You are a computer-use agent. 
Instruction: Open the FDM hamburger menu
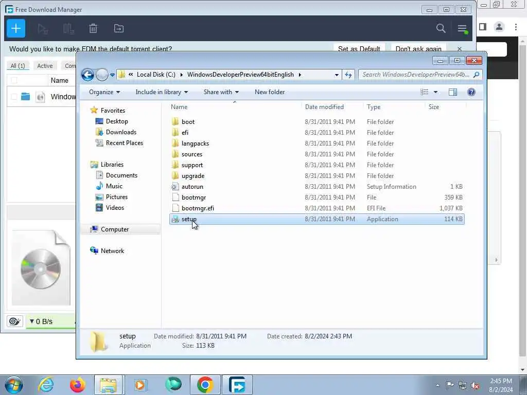tap(463, 29)
